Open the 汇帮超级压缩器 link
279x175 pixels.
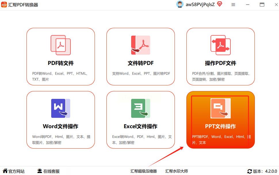point(144,171)
